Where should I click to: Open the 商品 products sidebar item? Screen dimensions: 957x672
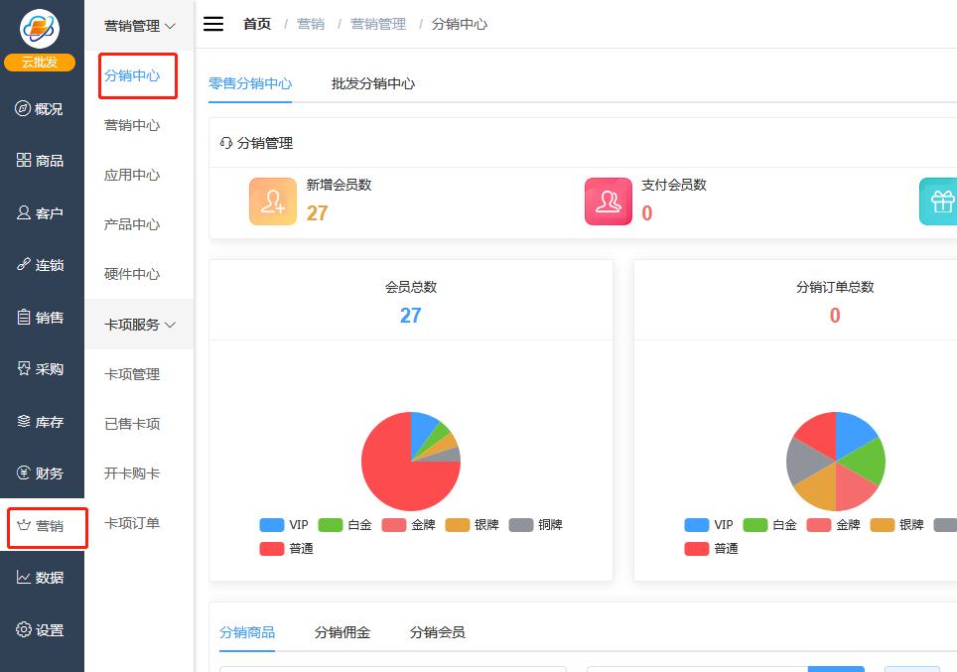[x=40, y=161]
